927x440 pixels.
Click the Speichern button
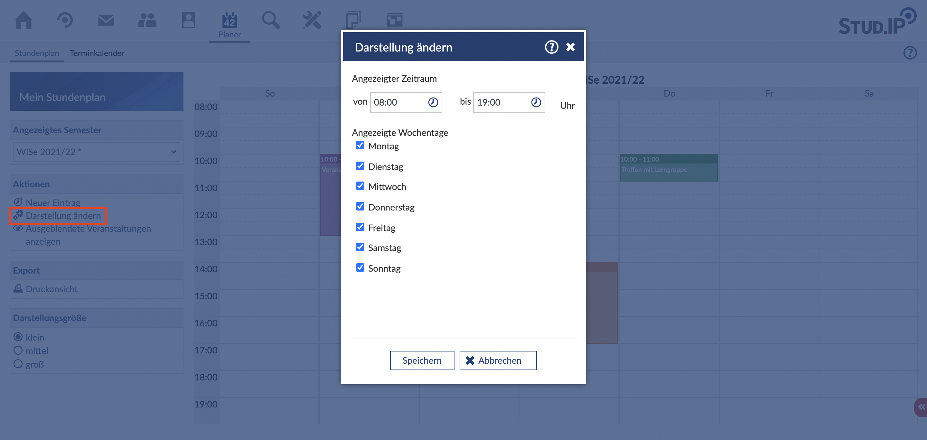pyautogui.click(x=422, y=360)
